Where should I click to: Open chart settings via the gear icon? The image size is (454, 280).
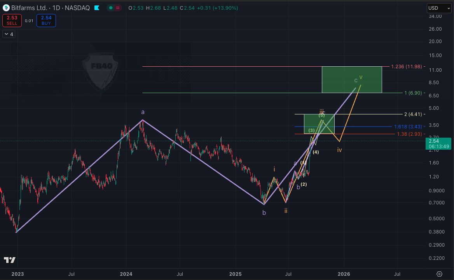[439, 274]
